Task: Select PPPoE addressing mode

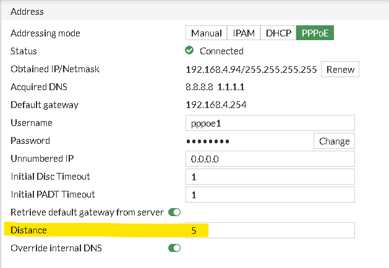Action: point(315,33)
